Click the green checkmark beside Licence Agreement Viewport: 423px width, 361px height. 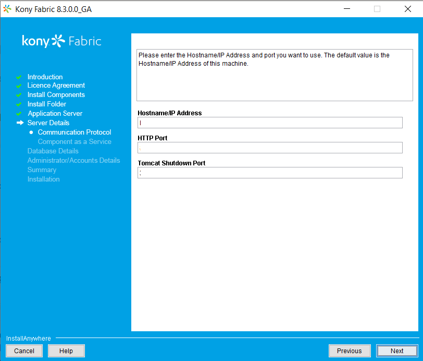19,86
